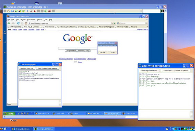Screen dimensions: 195x131
Task: Click the green square icon in VNC toolbar
Action: tap(46, 11)
